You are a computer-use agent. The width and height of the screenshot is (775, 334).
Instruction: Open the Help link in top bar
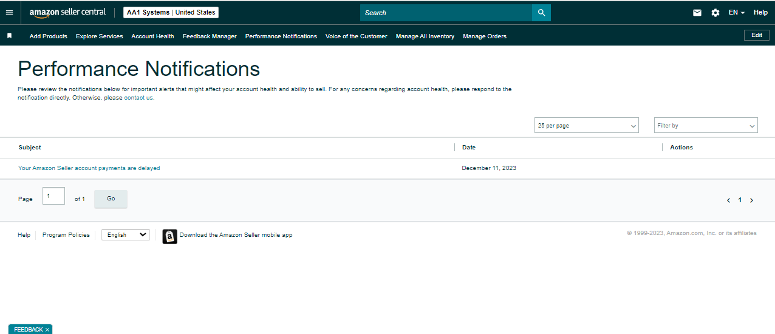760,13
